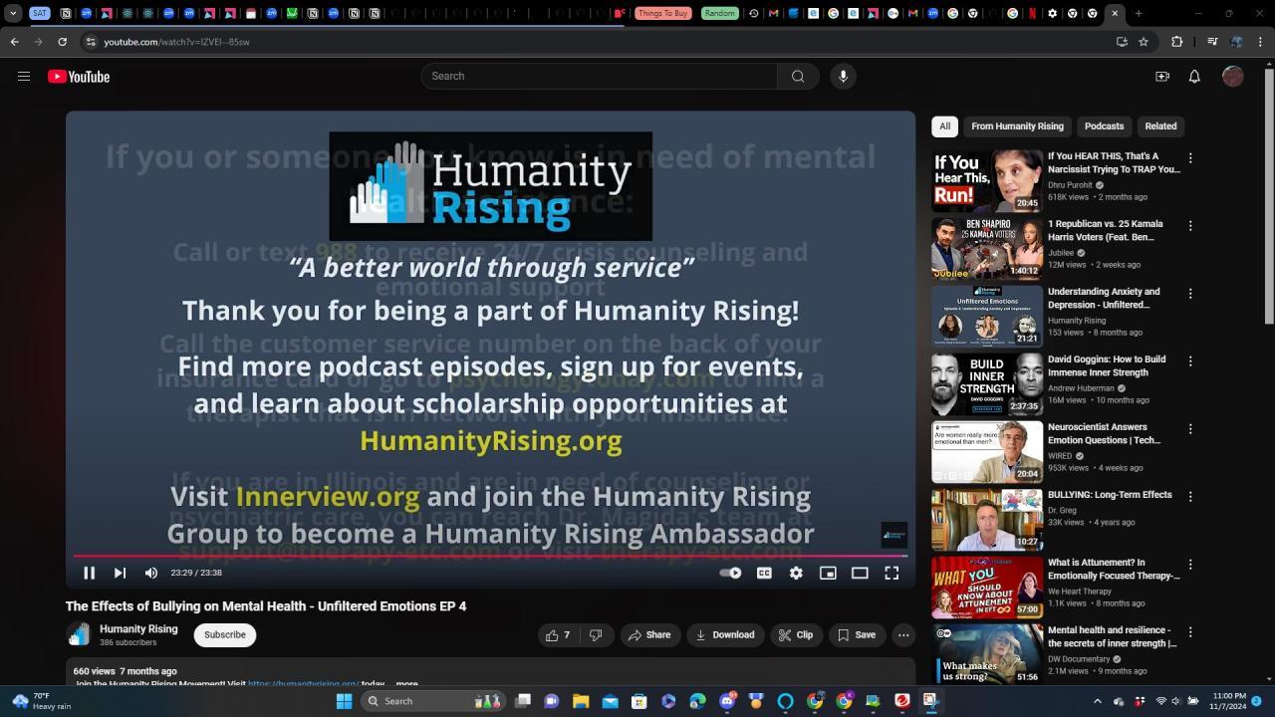Open options for 1 Republican vs. 25 video
1275x717 pixels.
(x=1190, y=226)
